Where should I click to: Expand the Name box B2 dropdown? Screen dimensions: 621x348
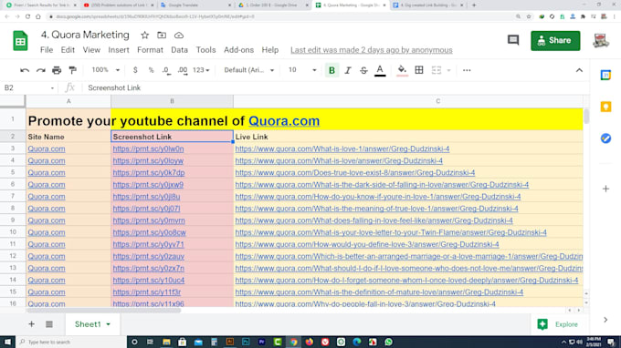[52, 88]
